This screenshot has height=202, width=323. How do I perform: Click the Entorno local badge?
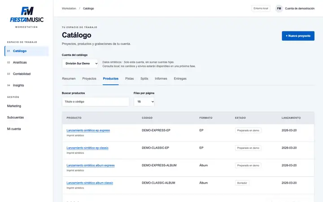(x=261, y=9)
